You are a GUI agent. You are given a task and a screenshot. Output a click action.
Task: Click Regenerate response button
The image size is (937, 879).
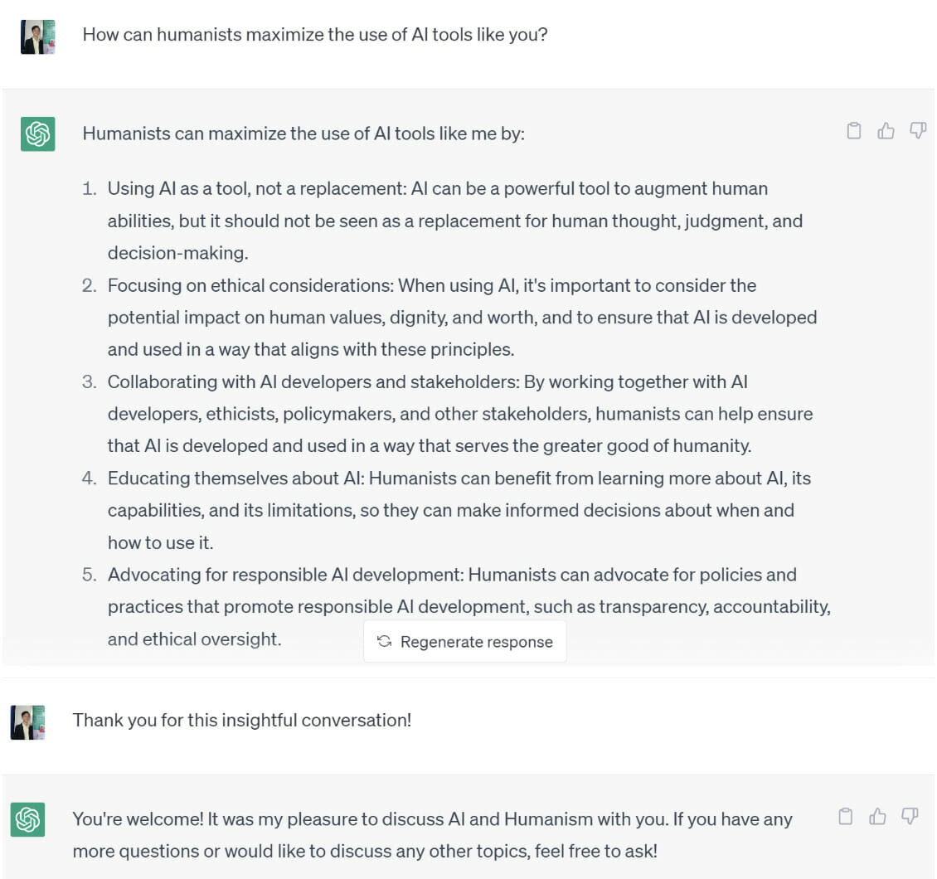465,641
